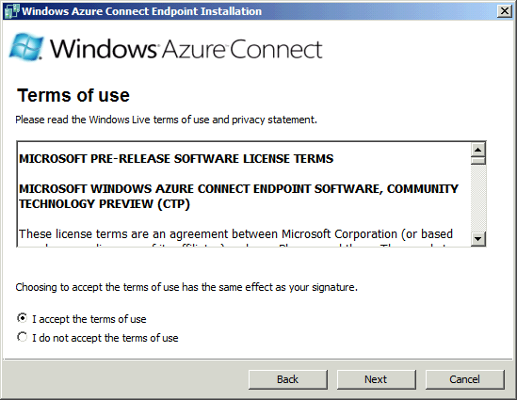The width and height of the screenshot is (517, 400).
Task: Click the Windows flag logo
Action: [26, 46]
